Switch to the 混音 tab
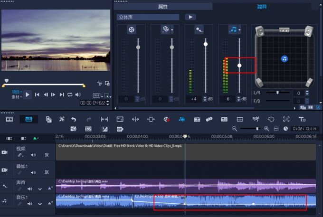323x217 pixels. click(262, 7)
